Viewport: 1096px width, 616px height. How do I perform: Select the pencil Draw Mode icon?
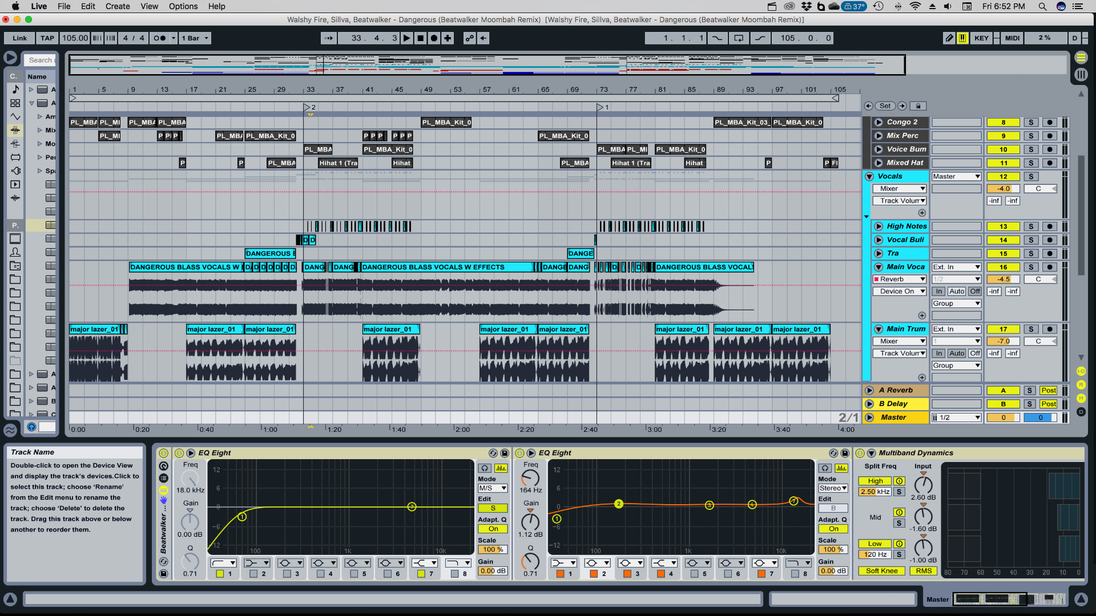pos(948,38)
